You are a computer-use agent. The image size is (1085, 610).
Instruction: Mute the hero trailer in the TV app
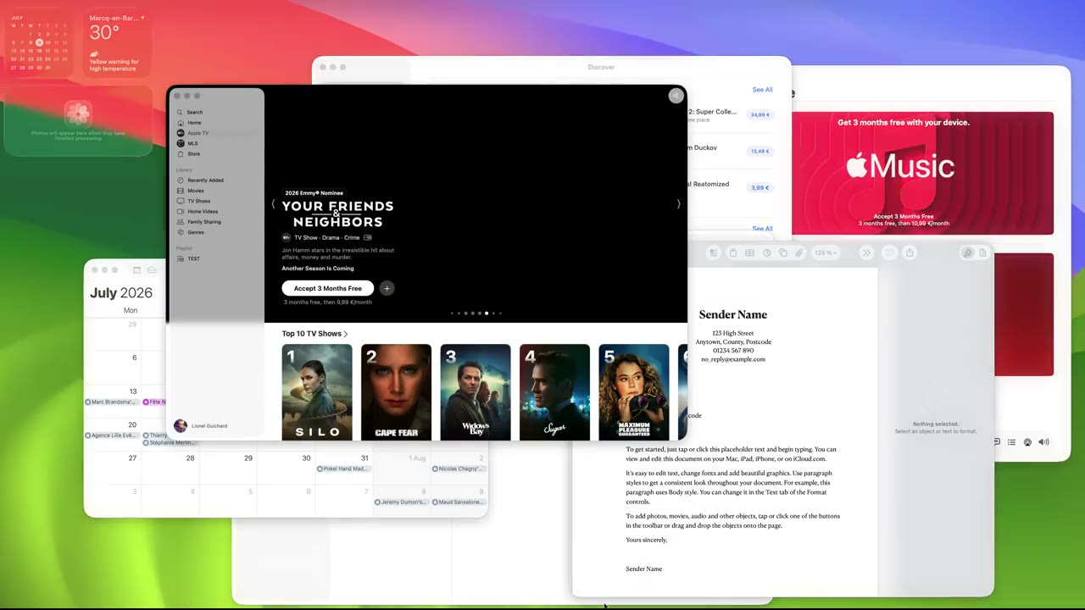(x=676, y=96)
